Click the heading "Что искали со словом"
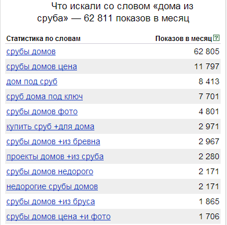 [100, 6]
